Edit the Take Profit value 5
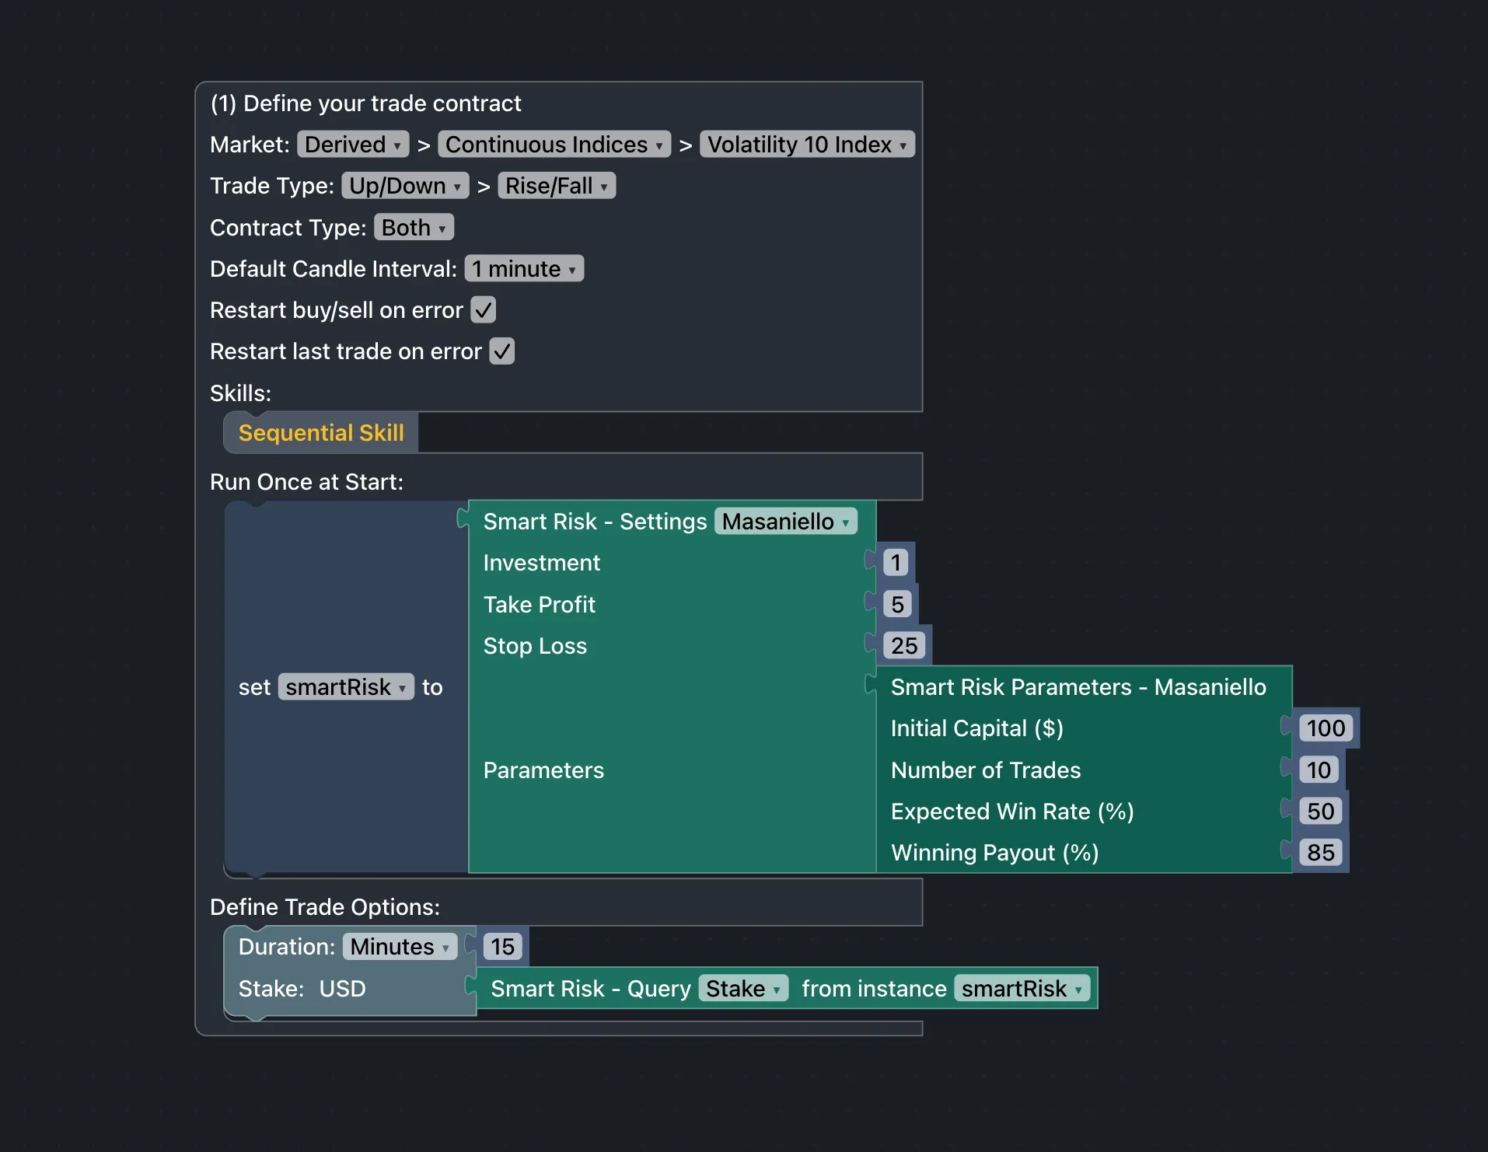 (x=898, y=605)
